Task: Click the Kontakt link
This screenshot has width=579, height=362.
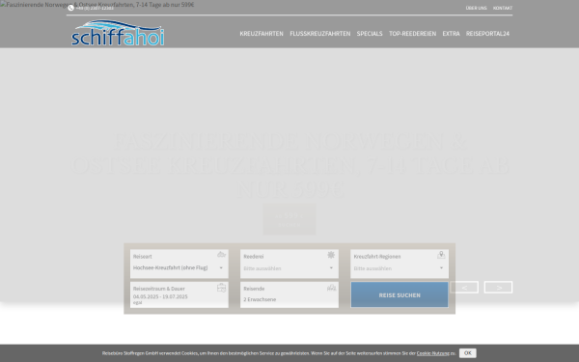Action: point(503,8)
